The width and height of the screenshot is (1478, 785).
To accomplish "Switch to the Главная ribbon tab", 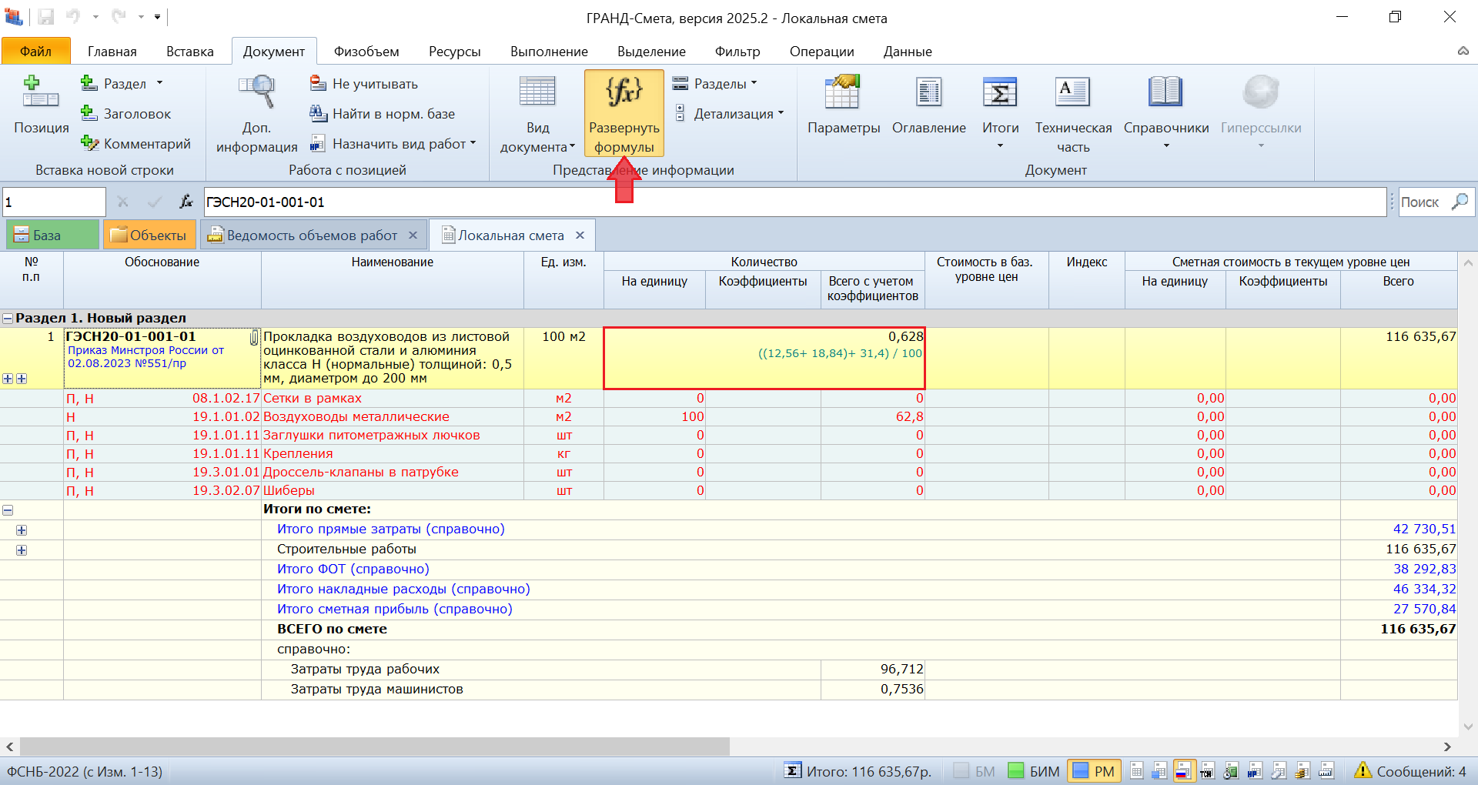I will (112, 52).
